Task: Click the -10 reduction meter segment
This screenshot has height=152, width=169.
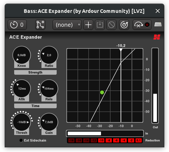Action: [x=101, y=140]
